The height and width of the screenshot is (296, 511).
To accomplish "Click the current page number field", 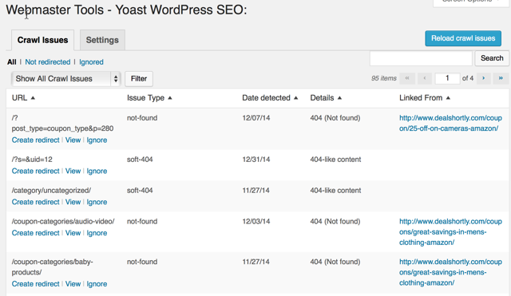I will (447, 78).
